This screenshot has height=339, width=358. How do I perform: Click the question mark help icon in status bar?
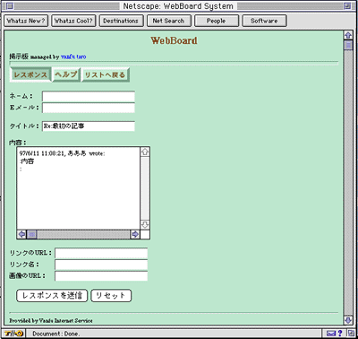coord(340,334)
